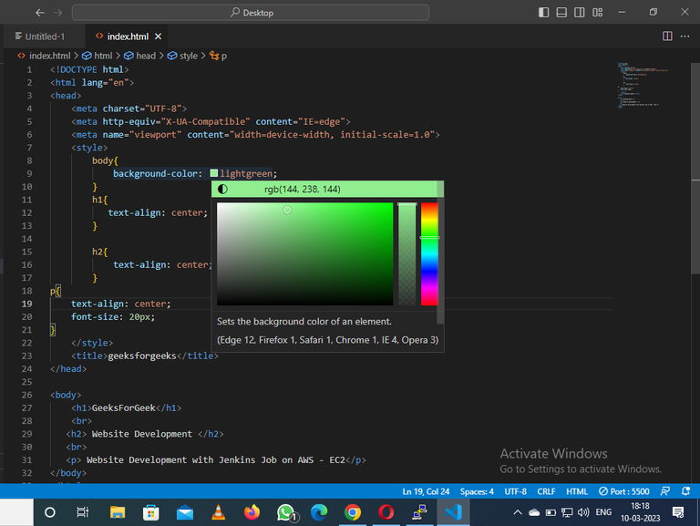Open the editor More Actions ellipsis
The image size is (700, 526).
tap(685, 36)
